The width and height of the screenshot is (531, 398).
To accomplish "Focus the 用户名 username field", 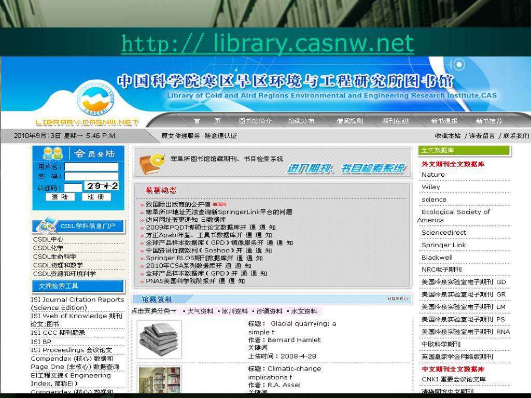I will point(91,167).
